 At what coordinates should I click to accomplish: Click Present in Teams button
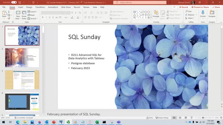coord(200,7)
